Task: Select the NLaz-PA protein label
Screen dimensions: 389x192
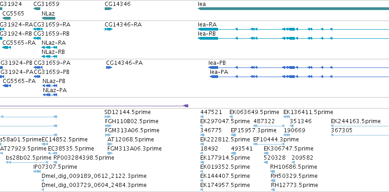Action: 55,90
